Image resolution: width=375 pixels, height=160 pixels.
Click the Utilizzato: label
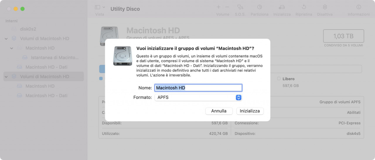111,133
